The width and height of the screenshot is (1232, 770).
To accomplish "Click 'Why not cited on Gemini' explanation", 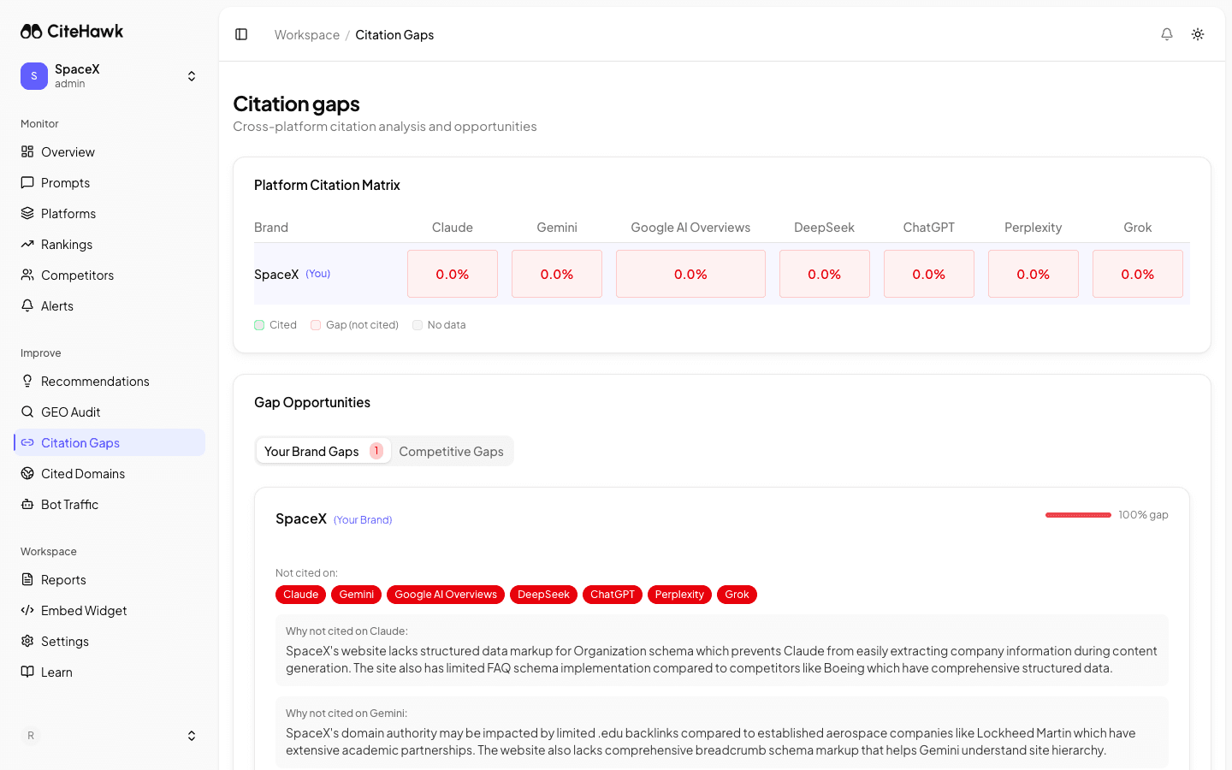I will (x=722, y=732).
